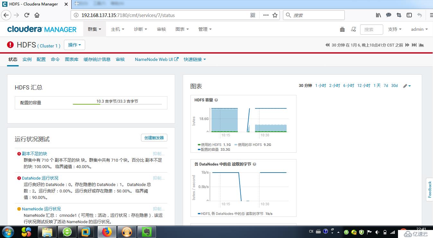Switch to the 缓存统计信息 tab

point(97,59)
